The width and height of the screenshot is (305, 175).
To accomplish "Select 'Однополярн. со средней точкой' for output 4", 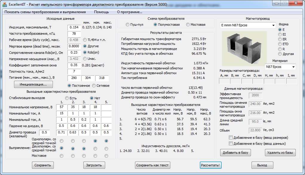I will coord(95,141).
